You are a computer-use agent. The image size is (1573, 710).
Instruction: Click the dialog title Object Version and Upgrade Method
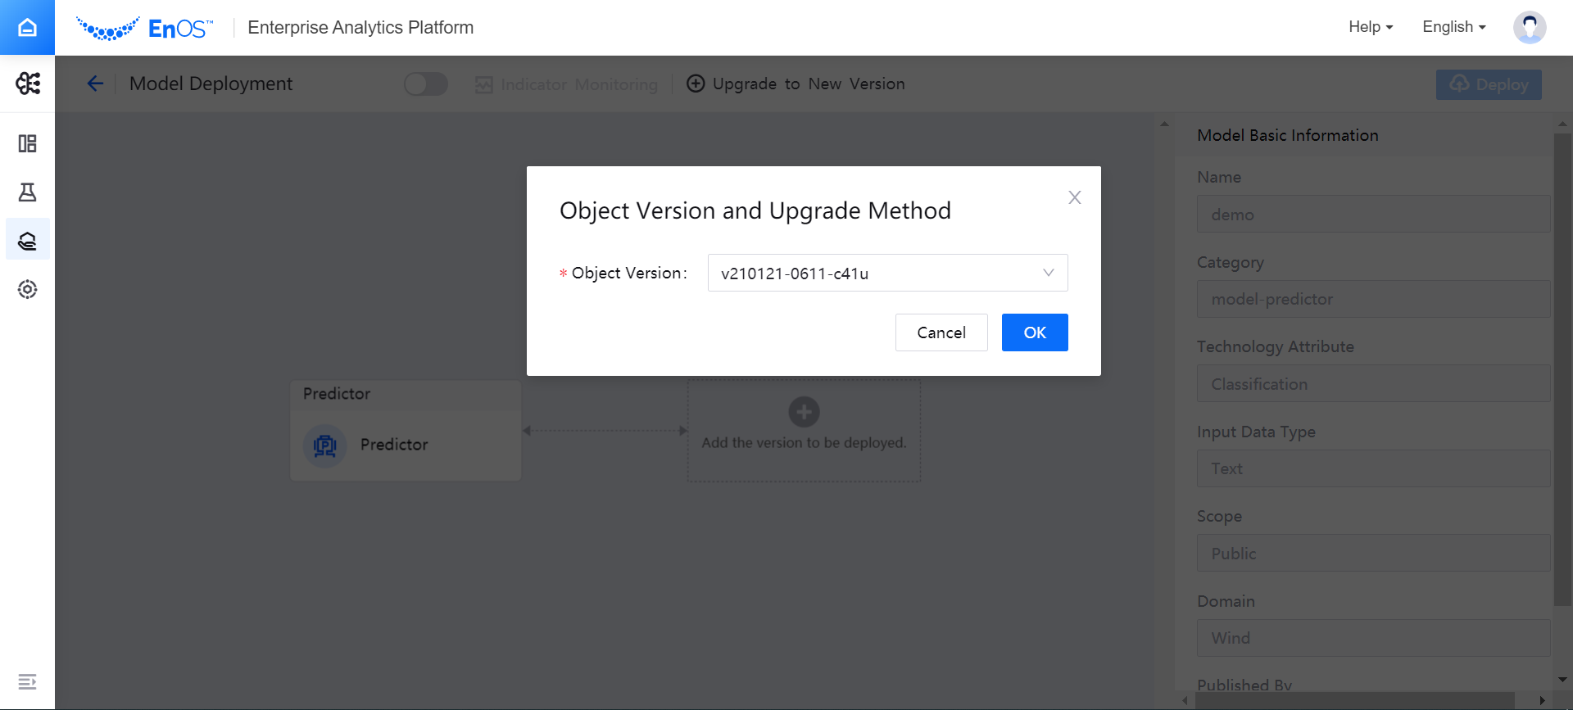[x=755, y=210]
